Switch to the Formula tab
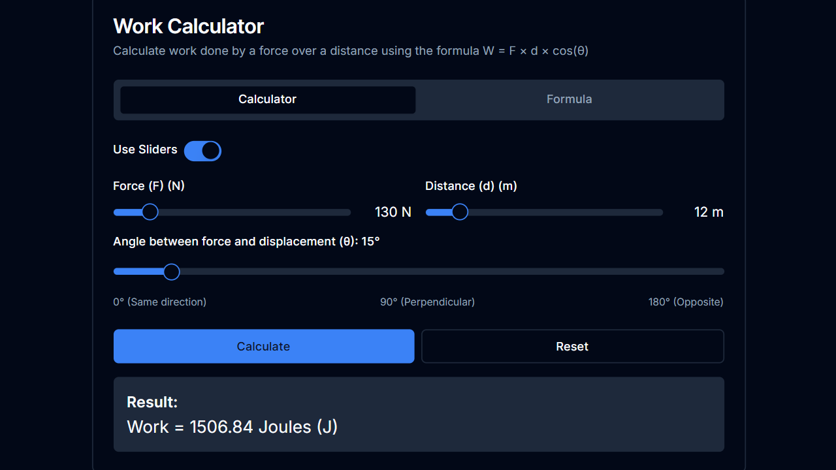 pos(569,99)
